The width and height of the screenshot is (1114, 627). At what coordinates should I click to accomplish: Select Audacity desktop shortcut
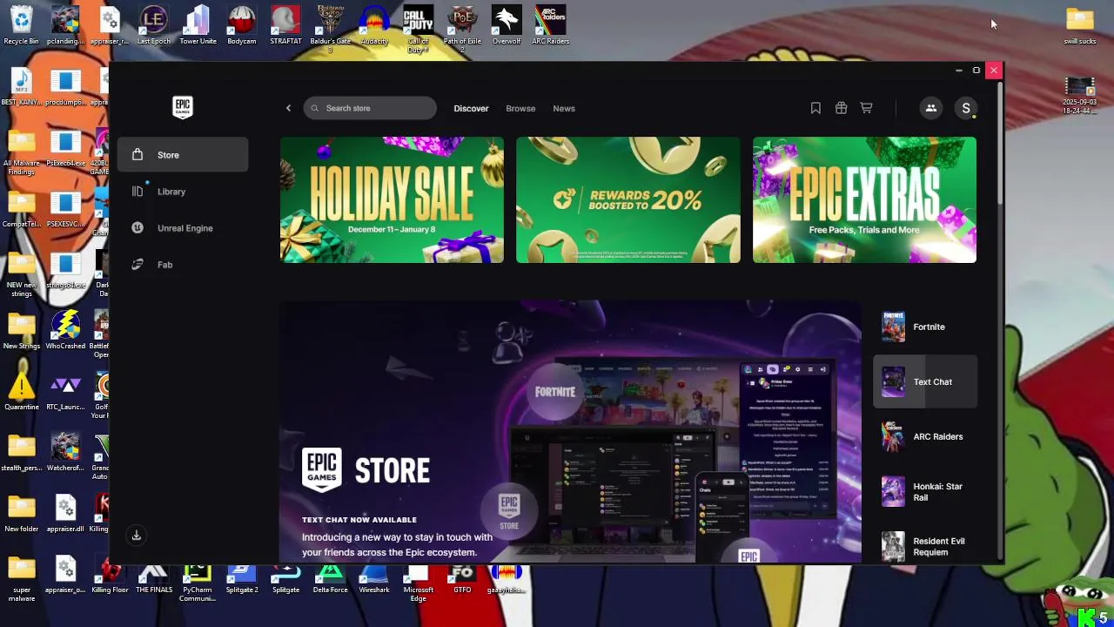pos(374,24)
